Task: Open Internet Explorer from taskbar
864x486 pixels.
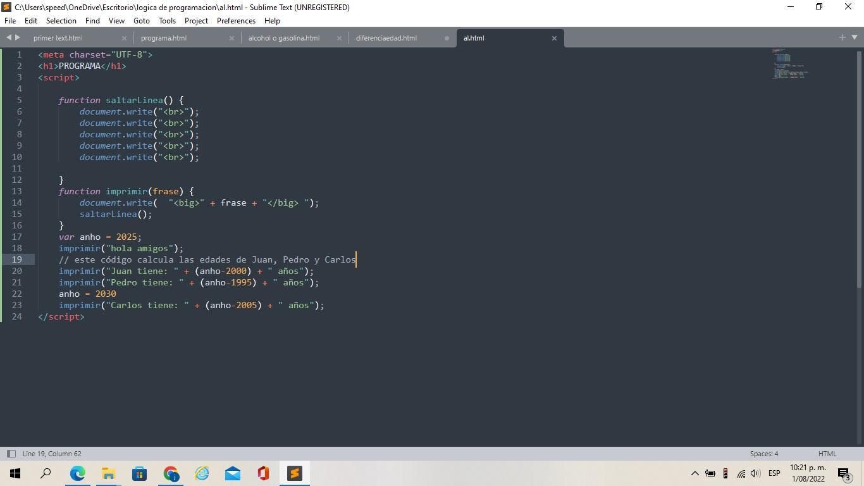Action: (x=202, y=473)
